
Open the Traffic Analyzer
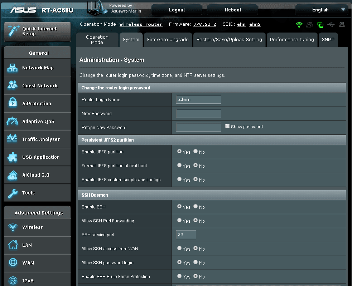pos(38,139)
